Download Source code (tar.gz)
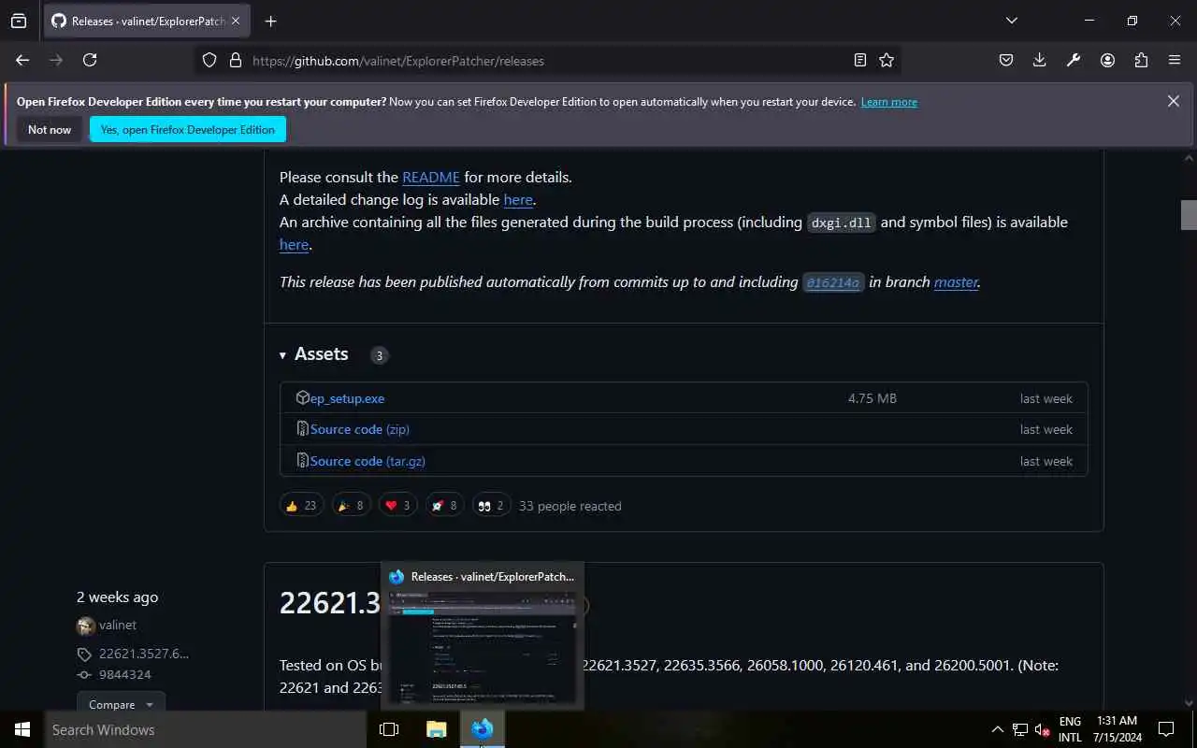This screenshot has width=1197, height=748. point(368,461)
